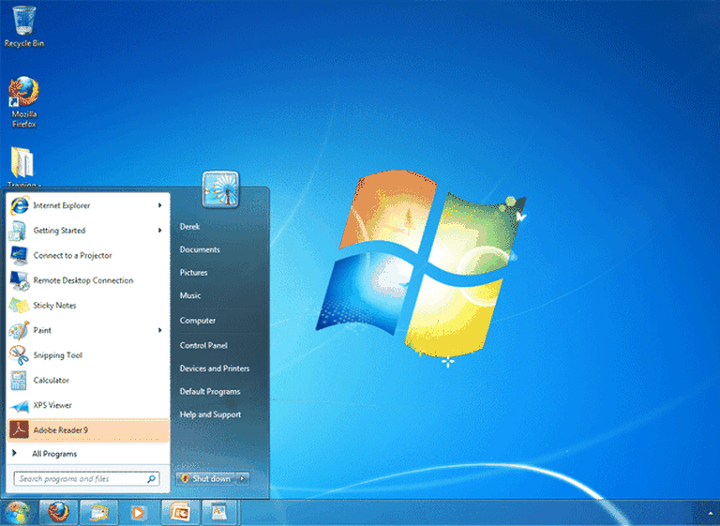
Task: Open Firefox from the taskbar
Action: point(58,512)
